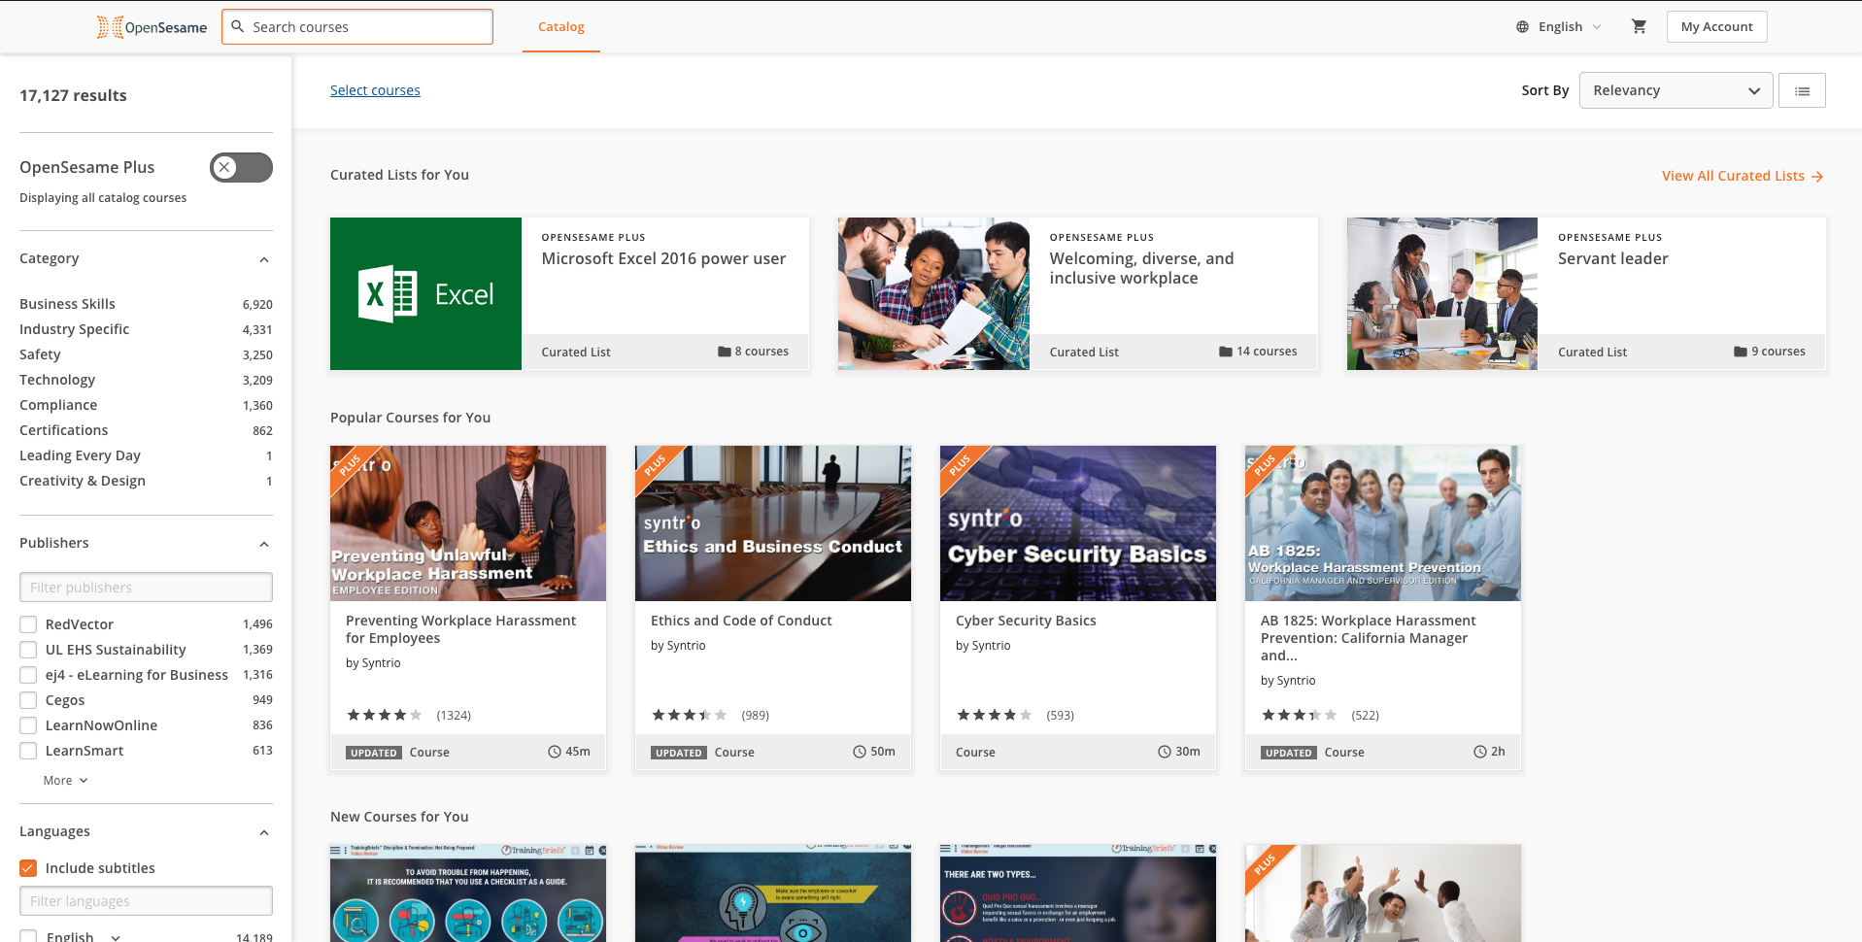The width and height of the screenshot is (1862, 942).
Task: Filter by Technology category
Action: tap(57, 380)
